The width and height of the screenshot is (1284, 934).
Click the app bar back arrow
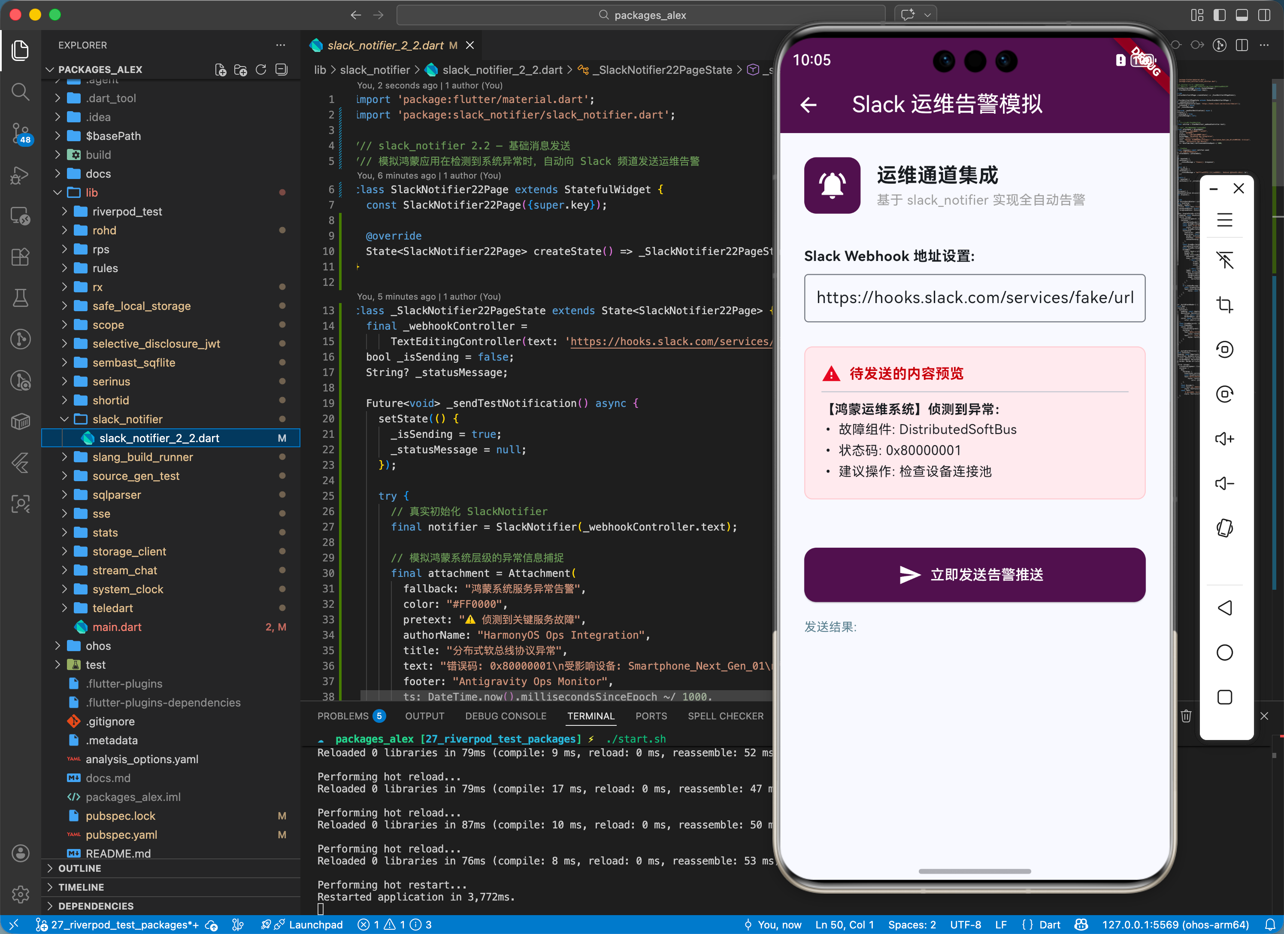[809, 105]
